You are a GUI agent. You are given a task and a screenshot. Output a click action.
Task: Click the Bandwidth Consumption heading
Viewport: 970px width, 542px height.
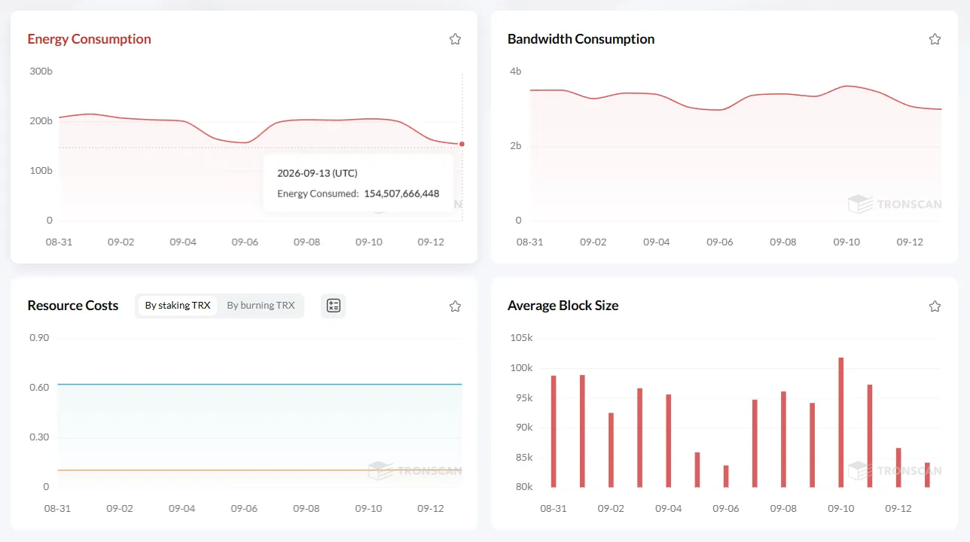(581, 39)
